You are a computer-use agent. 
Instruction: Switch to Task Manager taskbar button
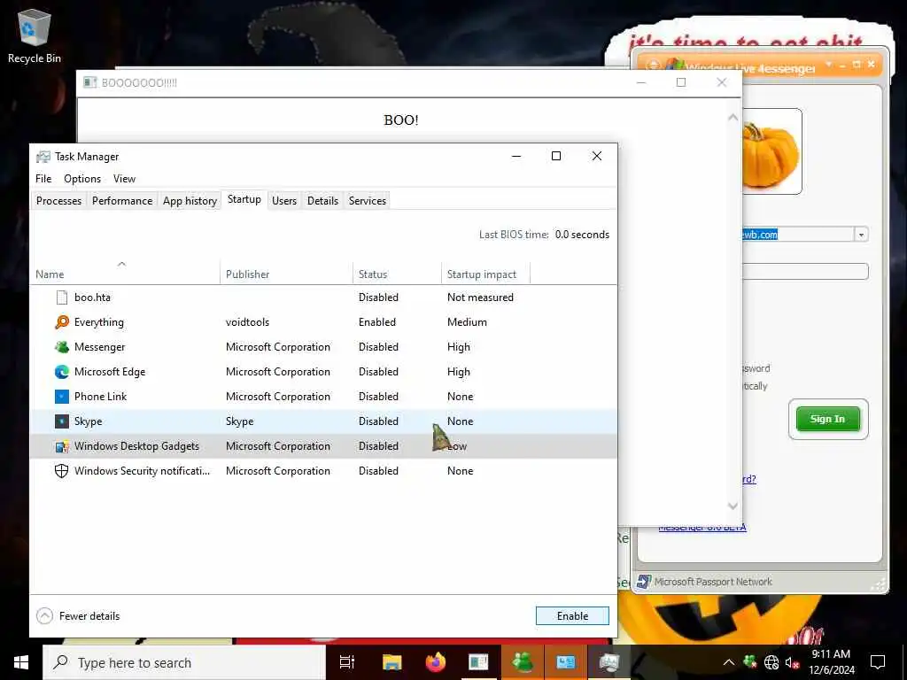click(x=609, y=662)
